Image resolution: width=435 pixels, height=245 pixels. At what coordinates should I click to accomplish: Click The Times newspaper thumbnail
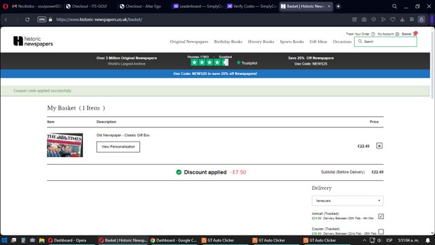point(65,145)
